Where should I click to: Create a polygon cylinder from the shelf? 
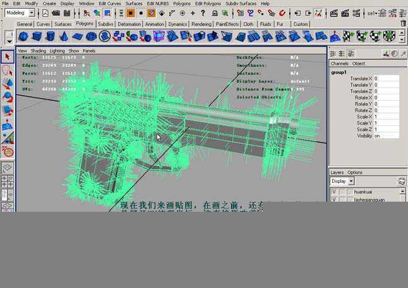51,36
